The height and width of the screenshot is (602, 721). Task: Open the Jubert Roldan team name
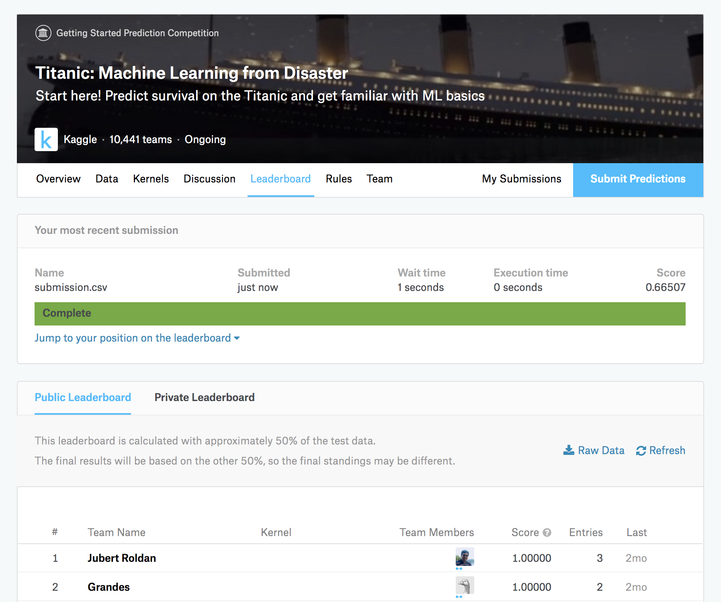(x=122, y=558)
